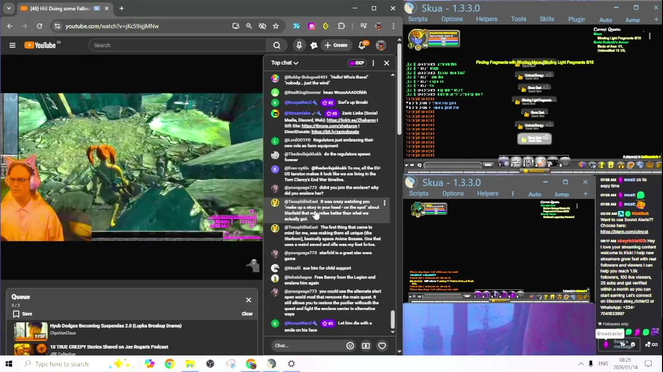Open blerp.com sound alerts link
663x372 pixels.
tap(624, 232)
